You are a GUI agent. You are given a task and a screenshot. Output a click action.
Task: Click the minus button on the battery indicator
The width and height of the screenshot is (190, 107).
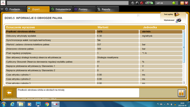[146, 3]
